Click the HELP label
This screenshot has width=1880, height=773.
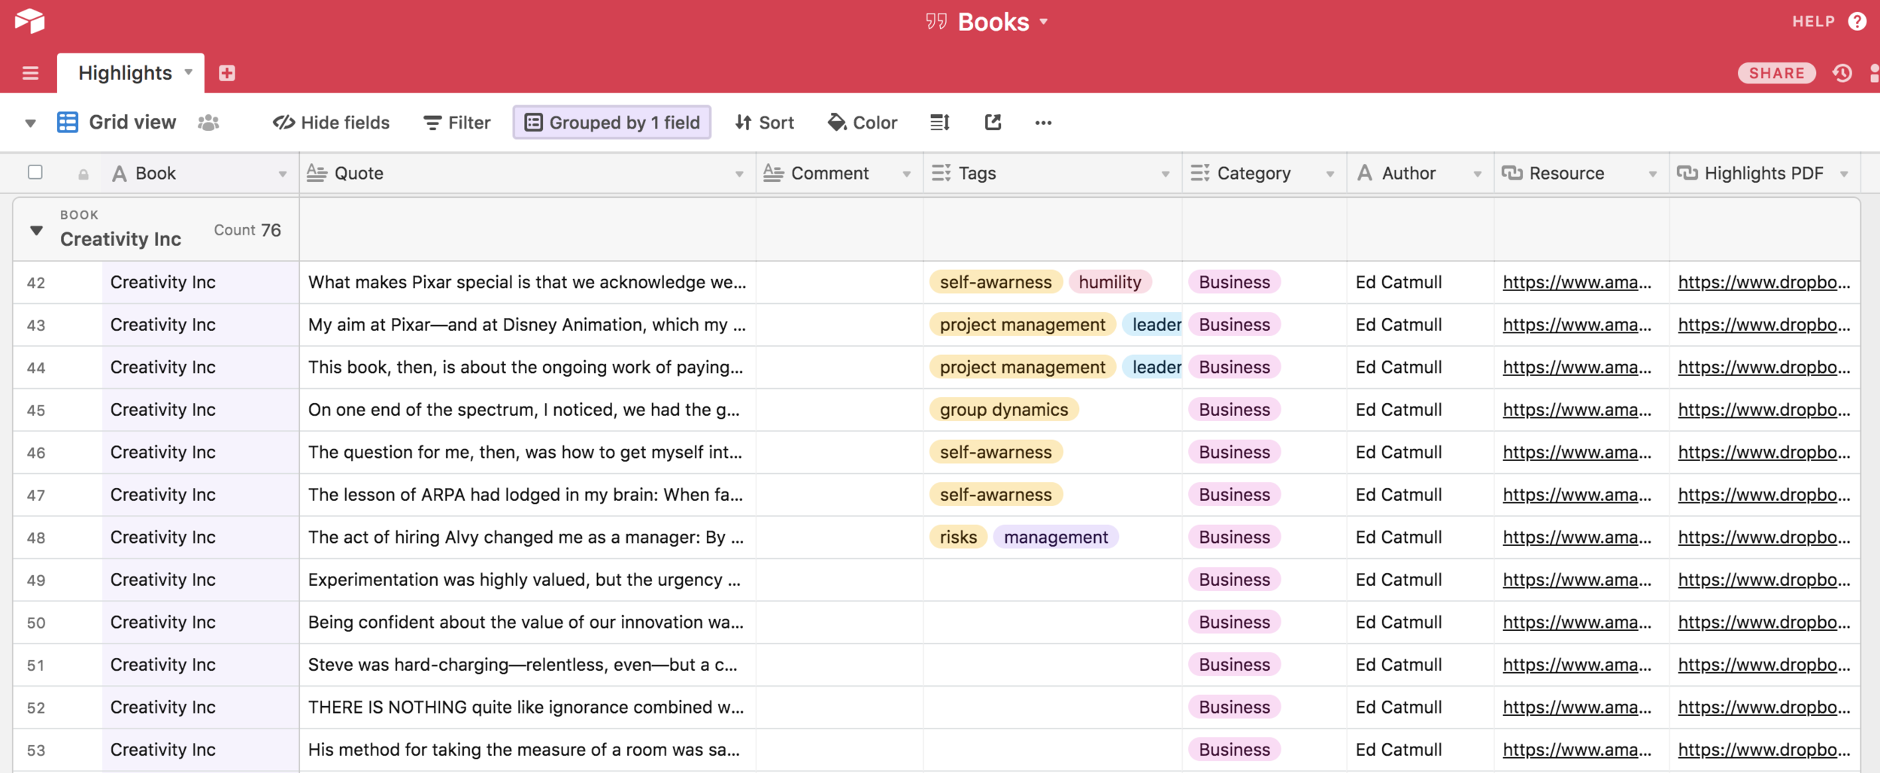pyautogui.click(x=1813, y=21)
